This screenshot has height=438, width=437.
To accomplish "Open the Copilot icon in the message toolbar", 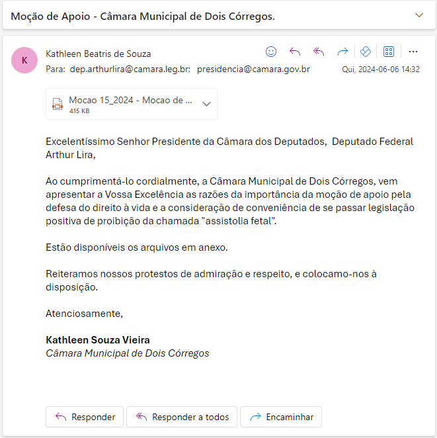I will pyautogui.click(x=365, y=52).
